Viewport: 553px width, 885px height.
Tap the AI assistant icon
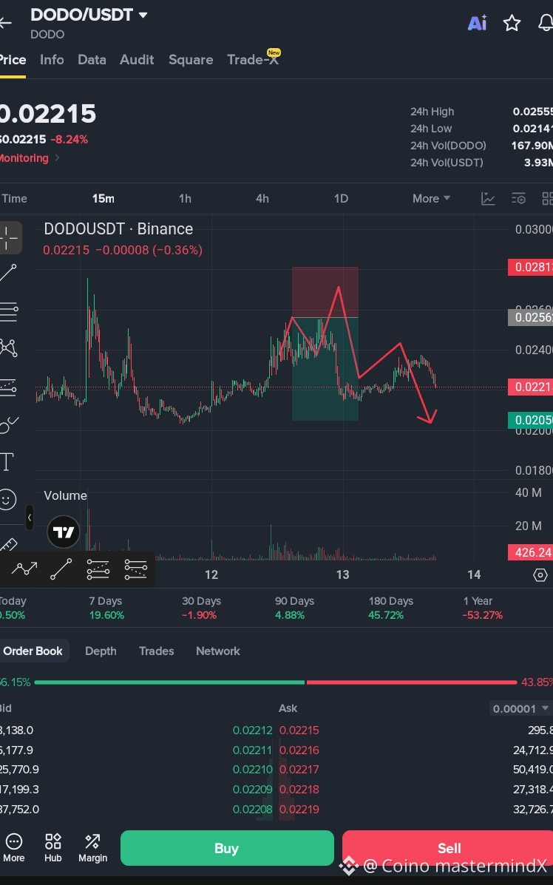coord(477,23)
